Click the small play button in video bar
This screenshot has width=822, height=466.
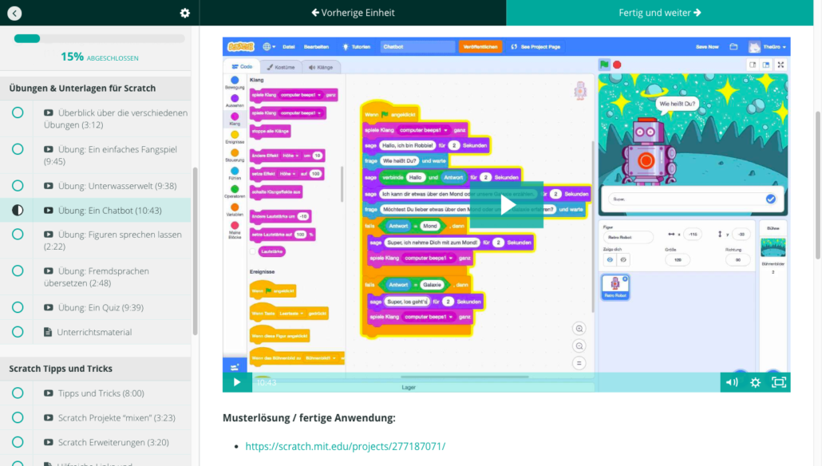pos(237,382)
